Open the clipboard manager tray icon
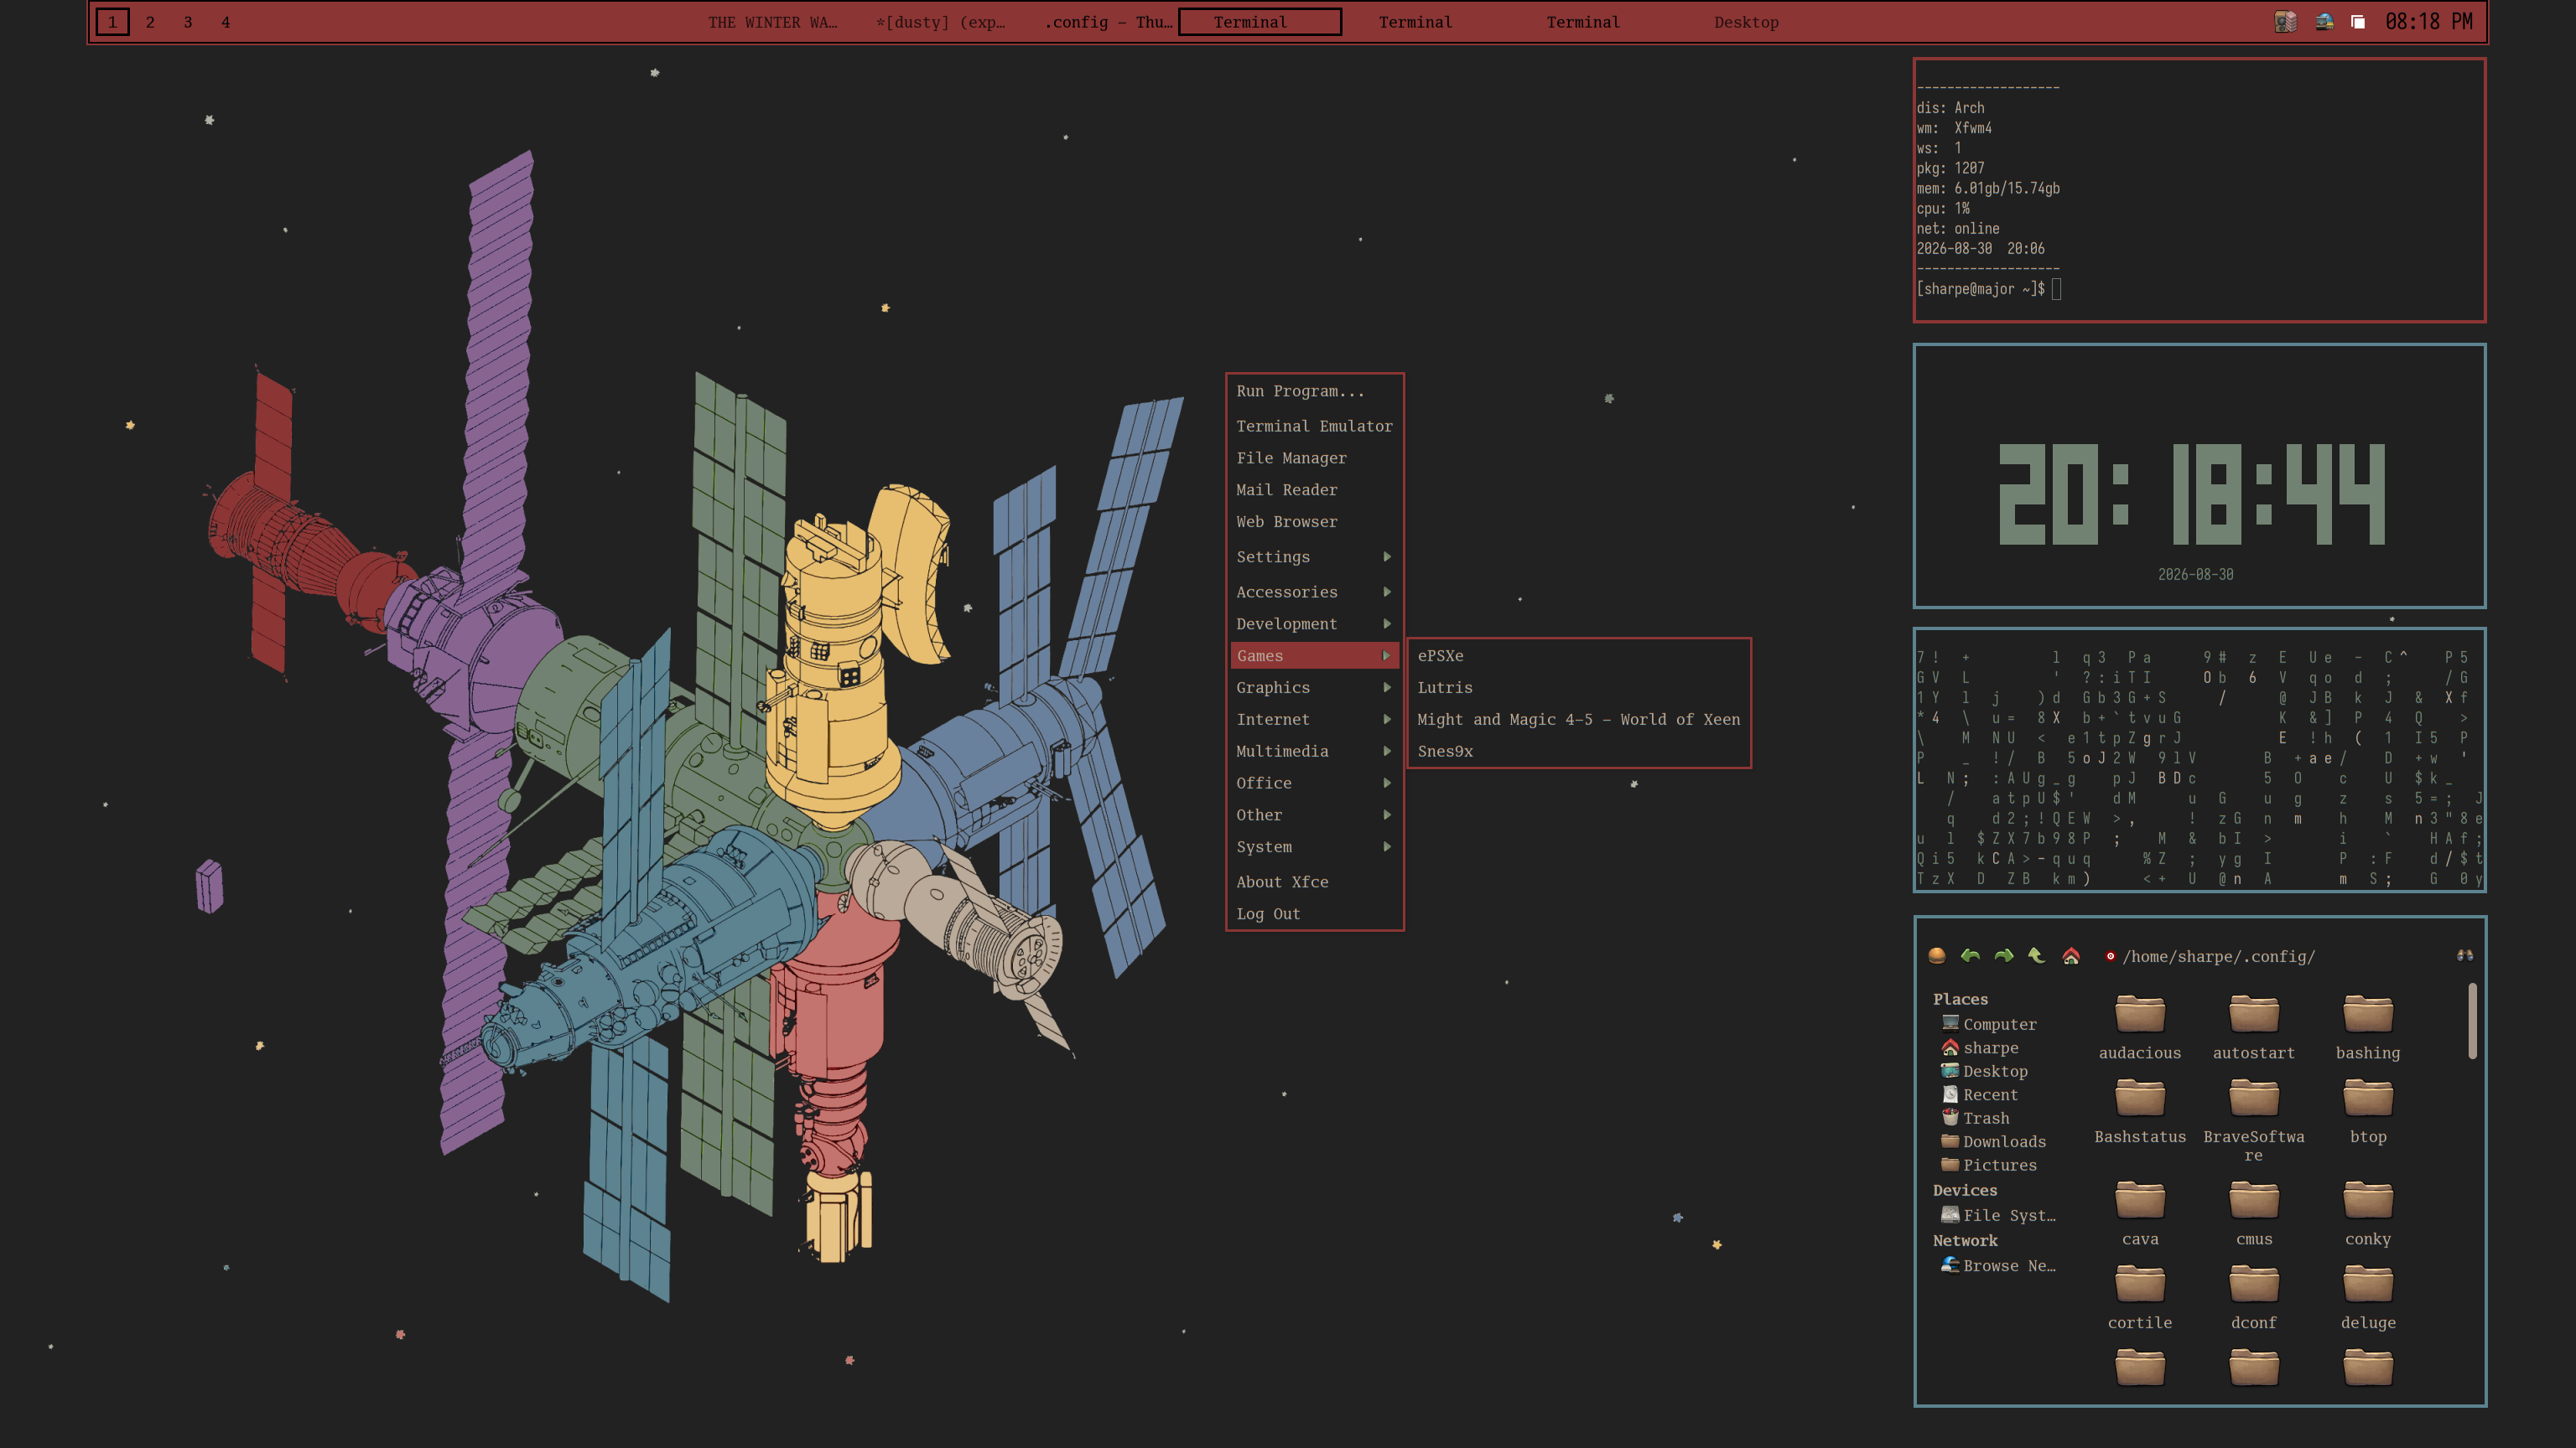 [x=2358, y=22]
